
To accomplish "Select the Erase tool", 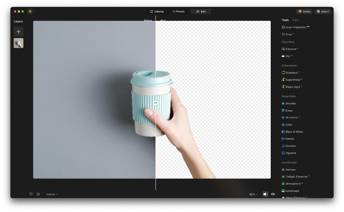I will [x=289, y=110].
